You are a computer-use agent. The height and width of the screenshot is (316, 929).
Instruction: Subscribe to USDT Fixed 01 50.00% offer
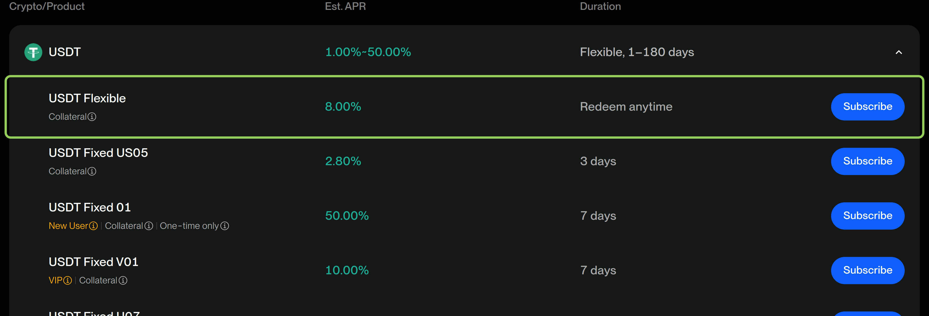pyautogui.click(x=868, y=215)
